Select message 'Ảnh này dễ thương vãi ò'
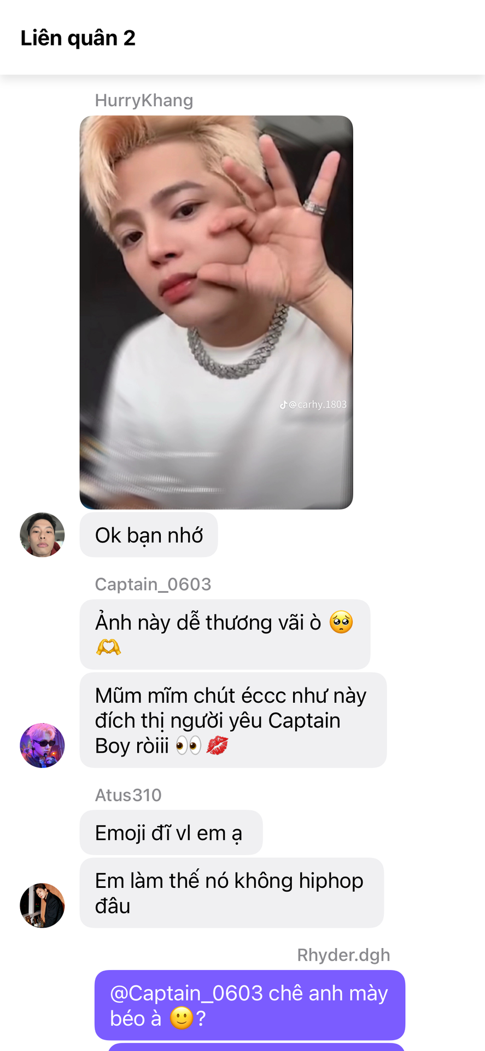Image resolution: width=485 pixels, height=1051 pixels. coord(225,634)
